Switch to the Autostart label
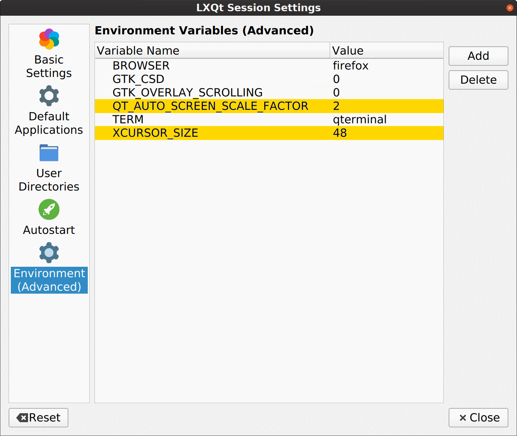Screen dimensions: 517x436 (x=49, y=230)
